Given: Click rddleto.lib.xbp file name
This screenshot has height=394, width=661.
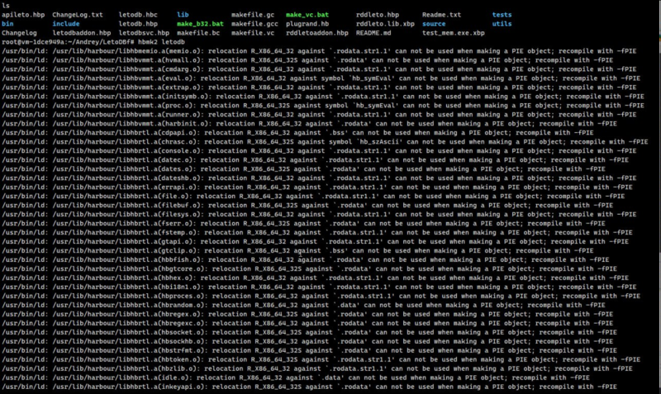Looking at the screenshot, I should coord(385,24).
